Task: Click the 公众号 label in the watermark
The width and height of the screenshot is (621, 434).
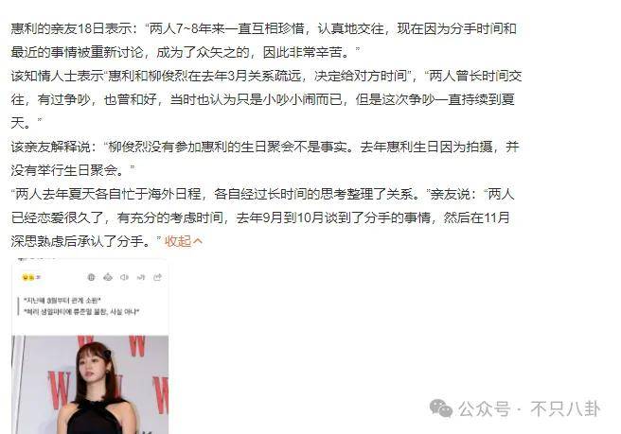Action: pyautogui.click(x=485, y=408)
